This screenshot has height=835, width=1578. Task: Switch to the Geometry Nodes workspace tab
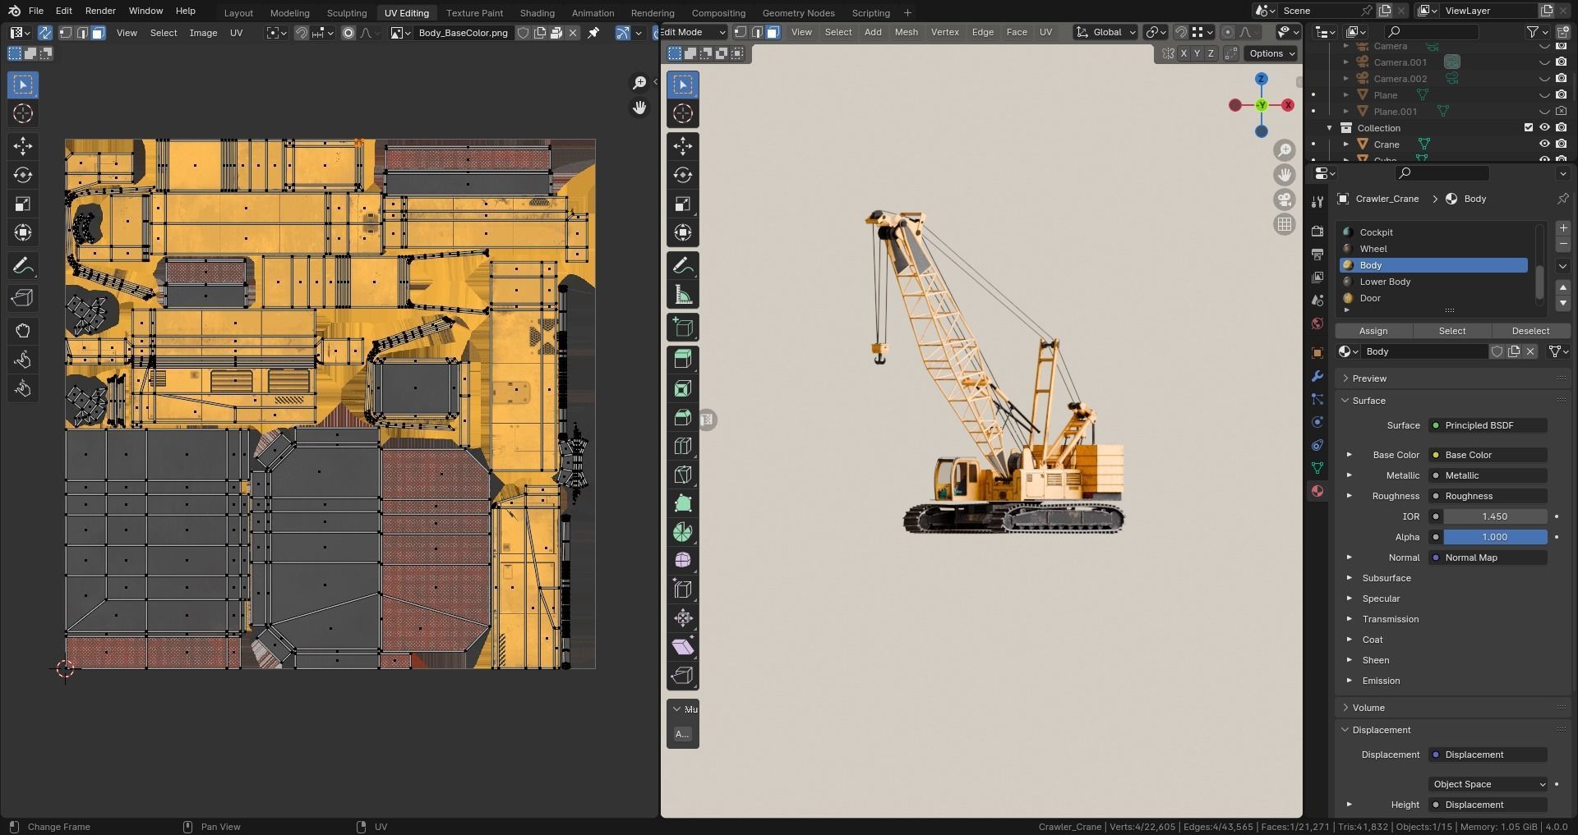[x=798, y=12]
